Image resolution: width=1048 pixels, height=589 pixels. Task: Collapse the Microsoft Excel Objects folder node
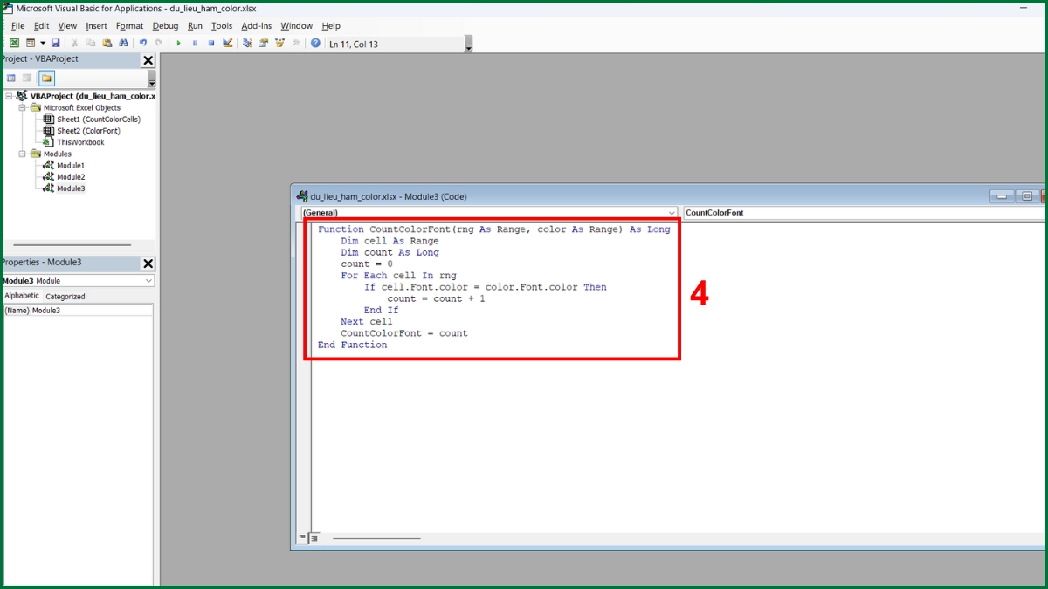click(23, 108)
